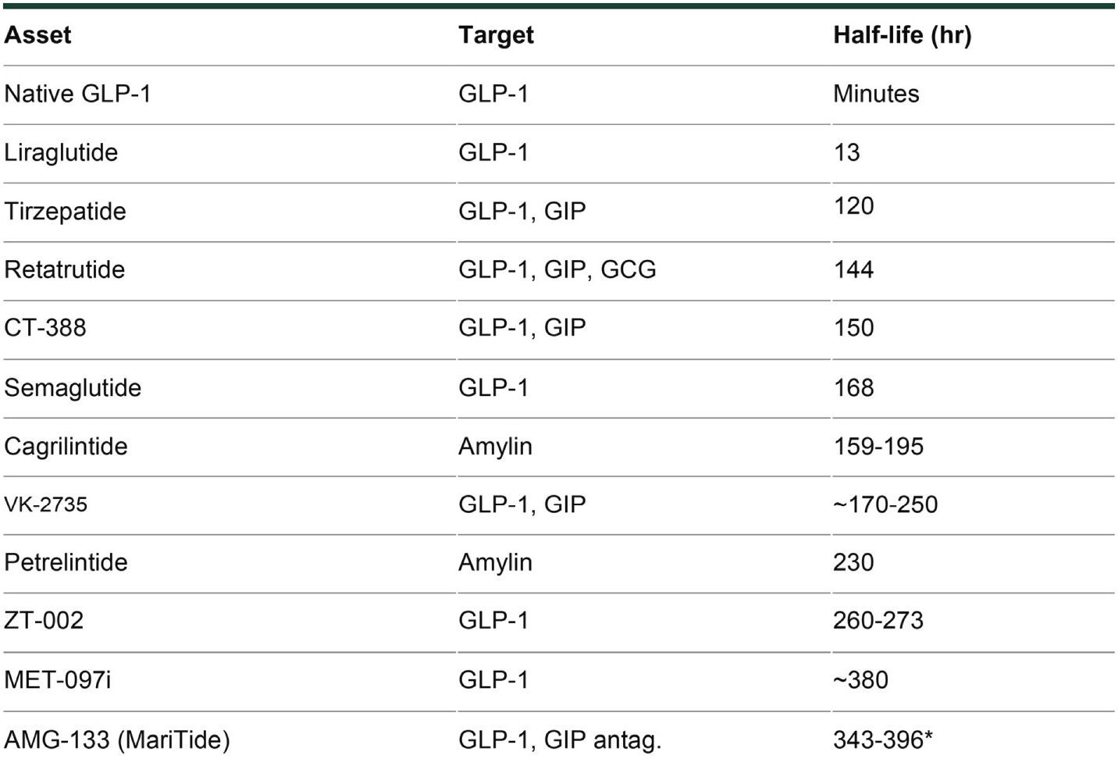
Task: Click the AMG-133 (MariTide) asset name
Action: [117, 739]
